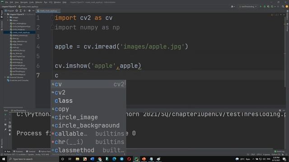
Task: Click the Debug bug icon in toolbar
Action: [x=265, y=7]
